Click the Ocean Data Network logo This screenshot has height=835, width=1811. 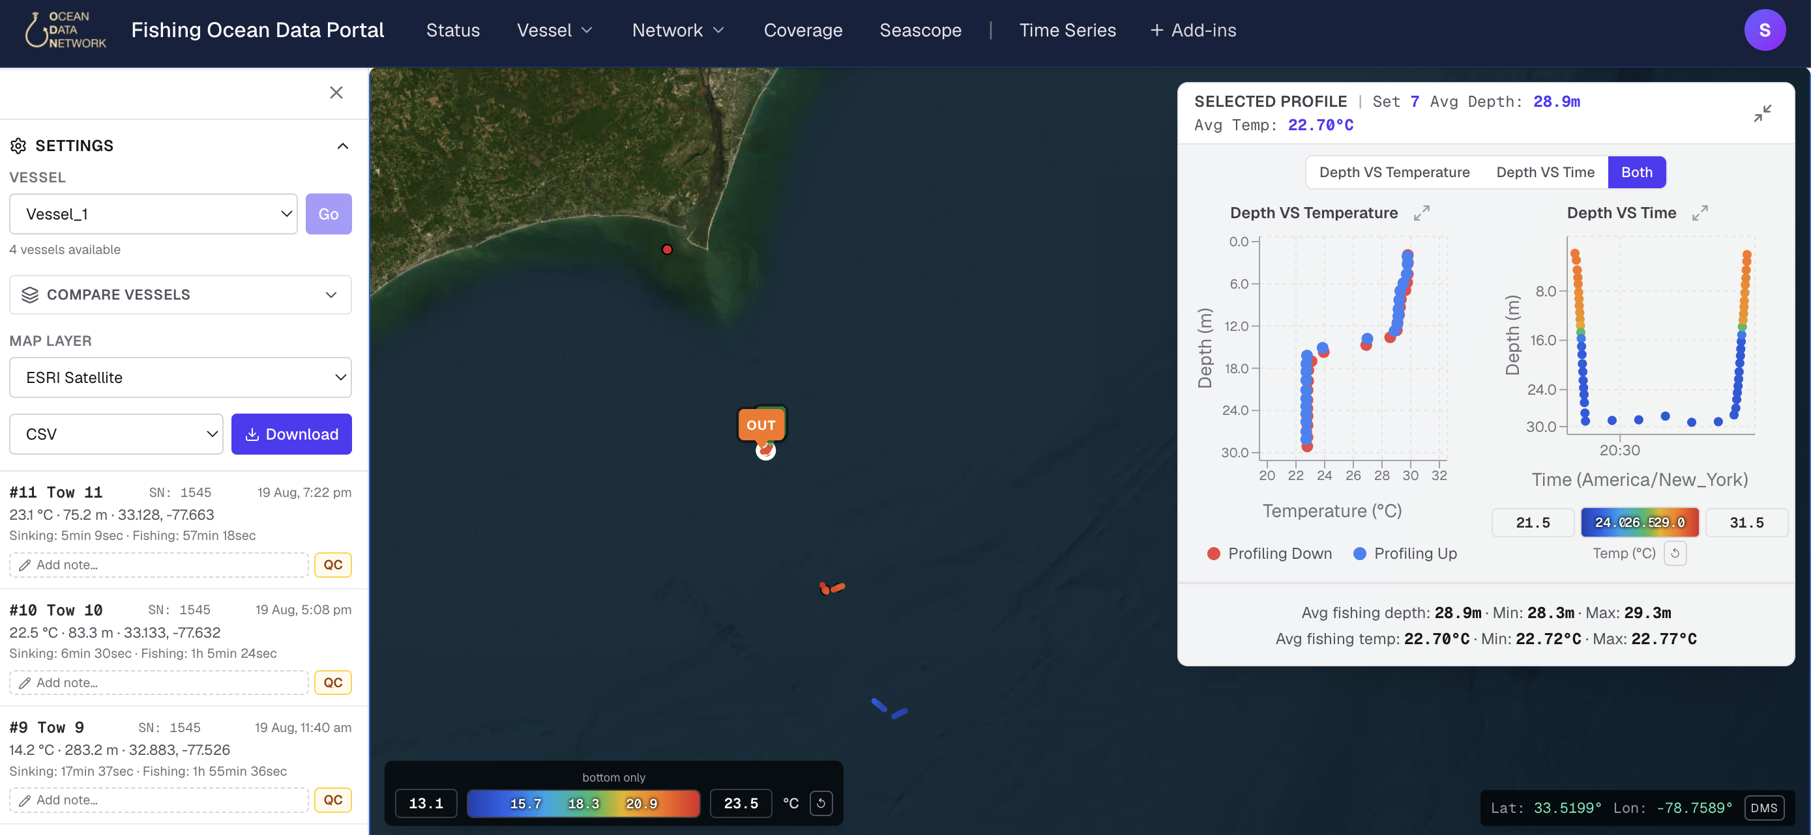pyautogui.click(x=65, y=29)
